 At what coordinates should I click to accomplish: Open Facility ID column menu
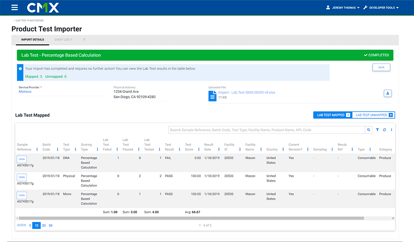tap(240, 149)
